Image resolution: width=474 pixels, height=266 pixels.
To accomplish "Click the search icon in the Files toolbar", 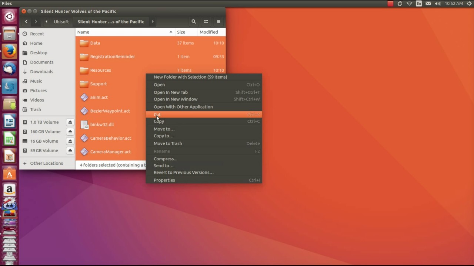I will [194, 22].
